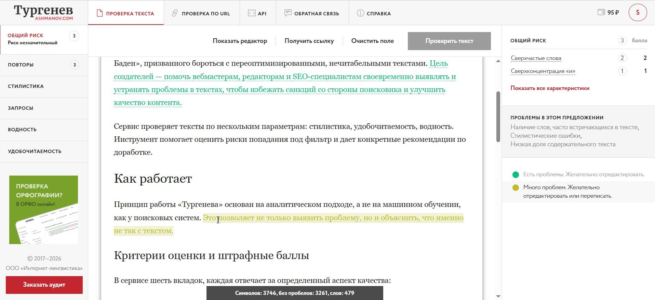
Task: Click the API code bracket icon
Action: [252, 13]
